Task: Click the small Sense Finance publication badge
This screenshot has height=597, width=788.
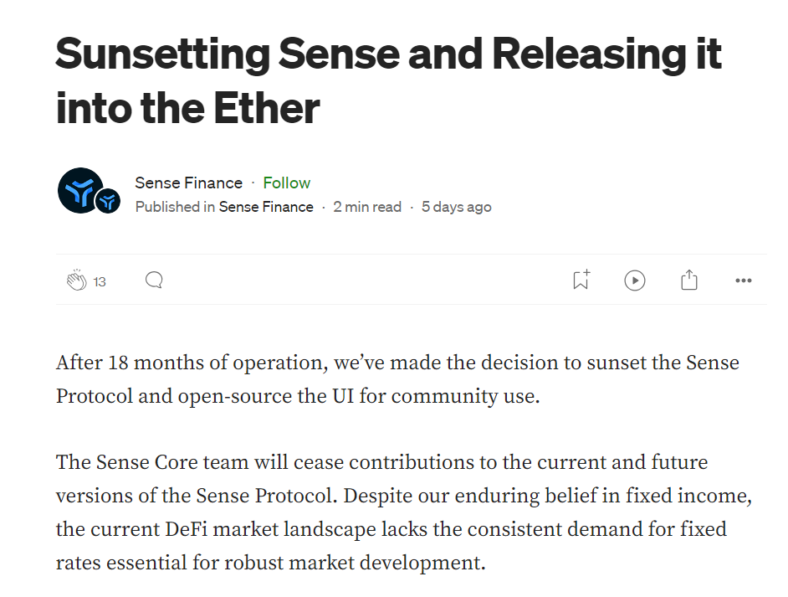Action: [x=108, y=201]
